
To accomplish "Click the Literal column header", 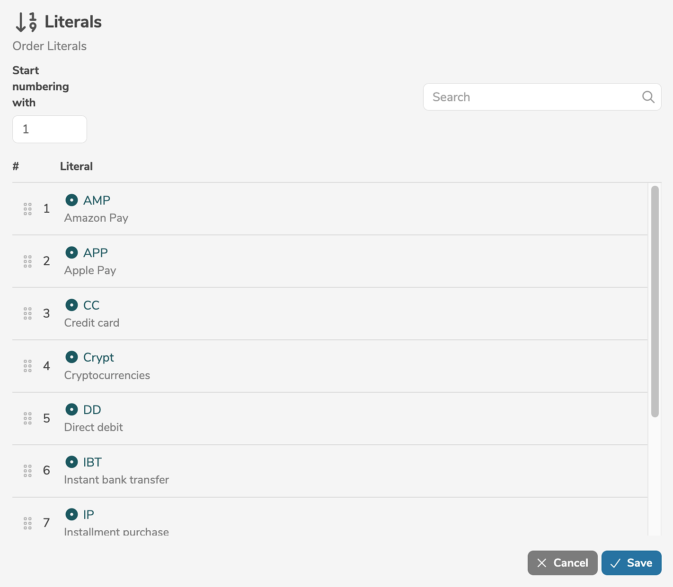I will 76,166.
